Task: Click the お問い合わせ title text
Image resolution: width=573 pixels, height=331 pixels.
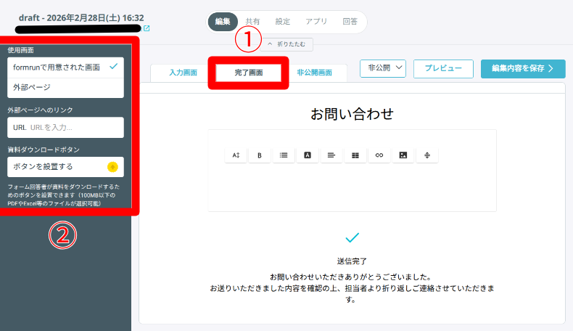Action: click(x=352, y=114)
